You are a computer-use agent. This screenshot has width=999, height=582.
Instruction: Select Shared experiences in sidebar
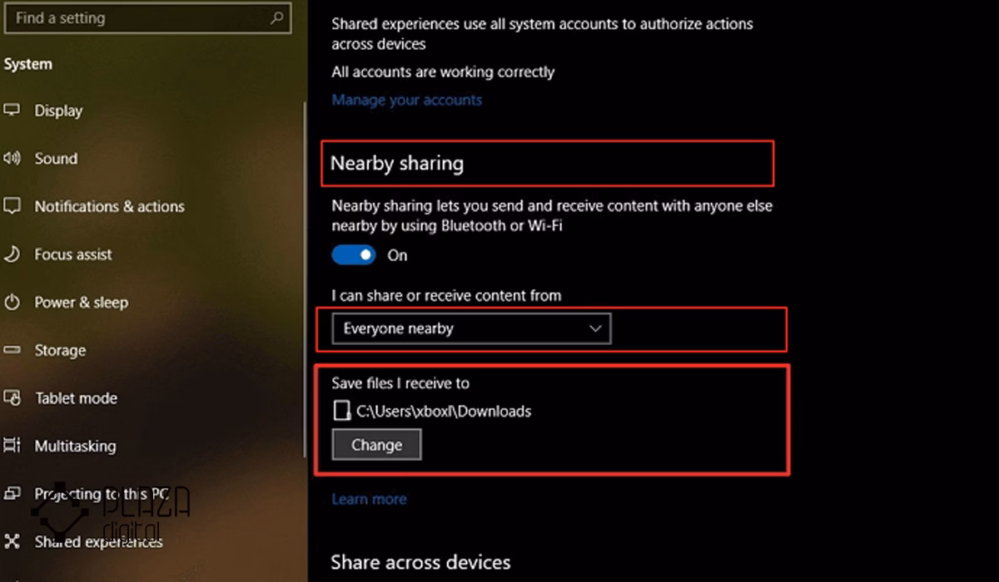98,542
